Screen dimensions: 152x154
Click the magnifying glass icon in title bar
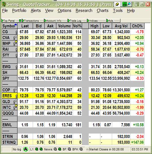[129, 4]
